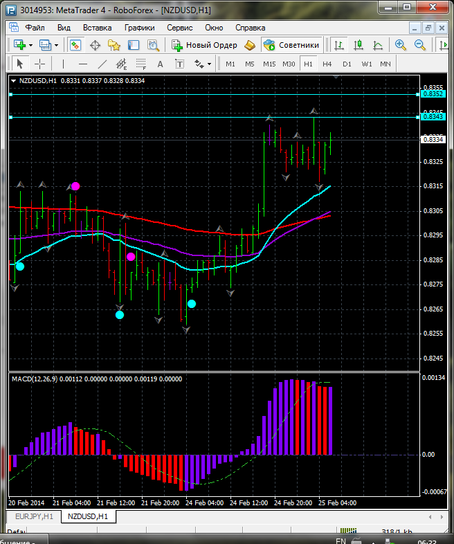Viewport: 454px width, 544px height.
Task: Click the 0.8334 current price label
Action: point(433,140)
